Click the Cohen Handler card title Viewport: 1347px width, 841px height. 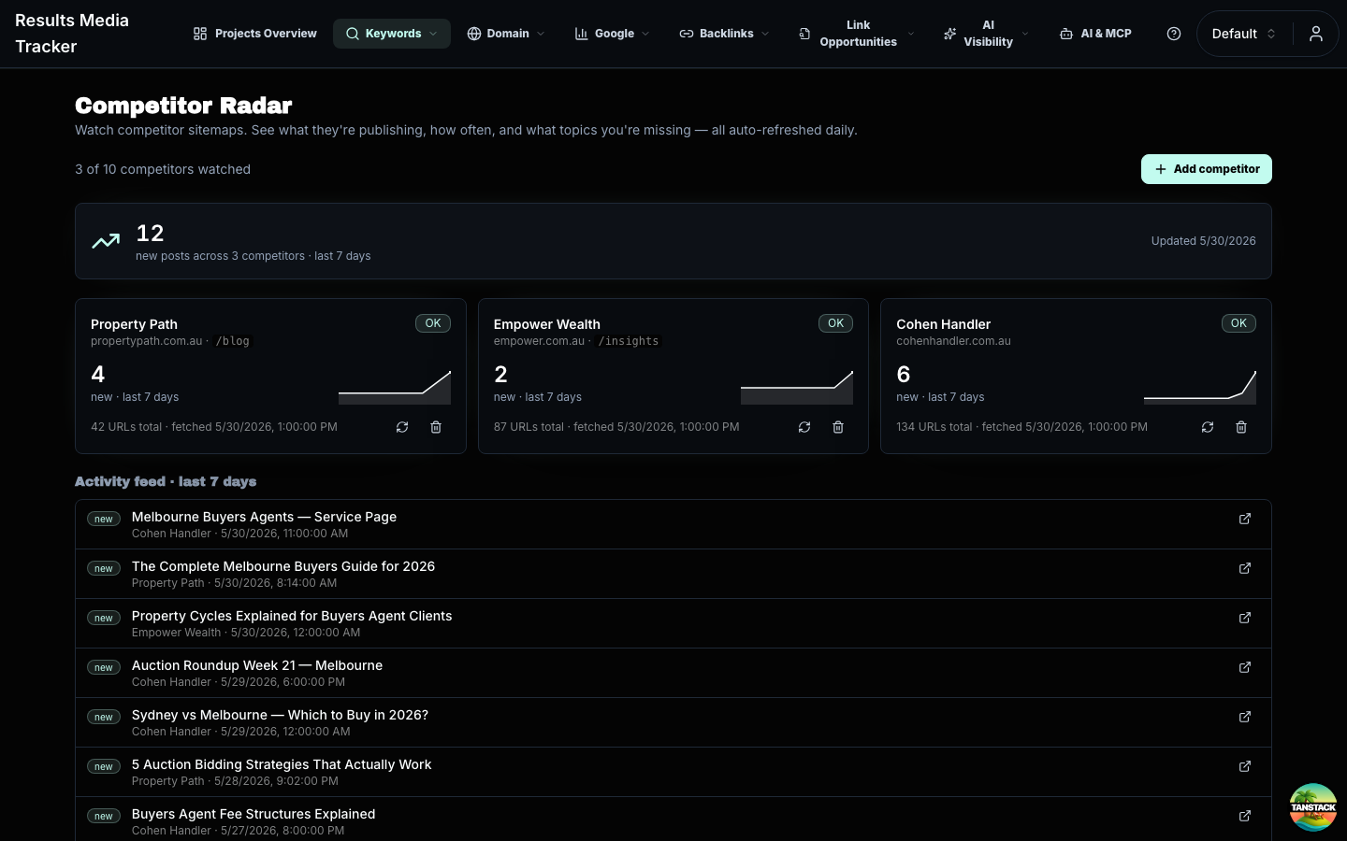[944, 324]
